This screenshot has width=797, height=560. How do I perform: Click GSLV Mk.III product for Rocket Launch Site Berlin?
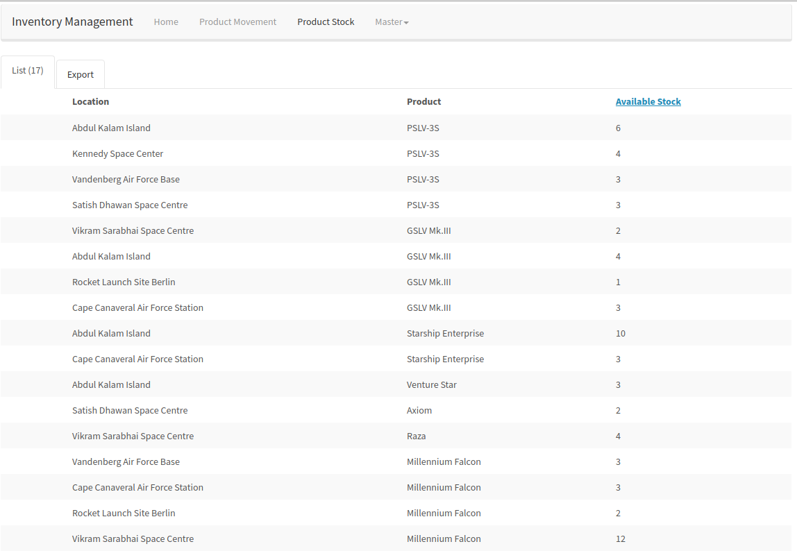[x=428, y=282]
